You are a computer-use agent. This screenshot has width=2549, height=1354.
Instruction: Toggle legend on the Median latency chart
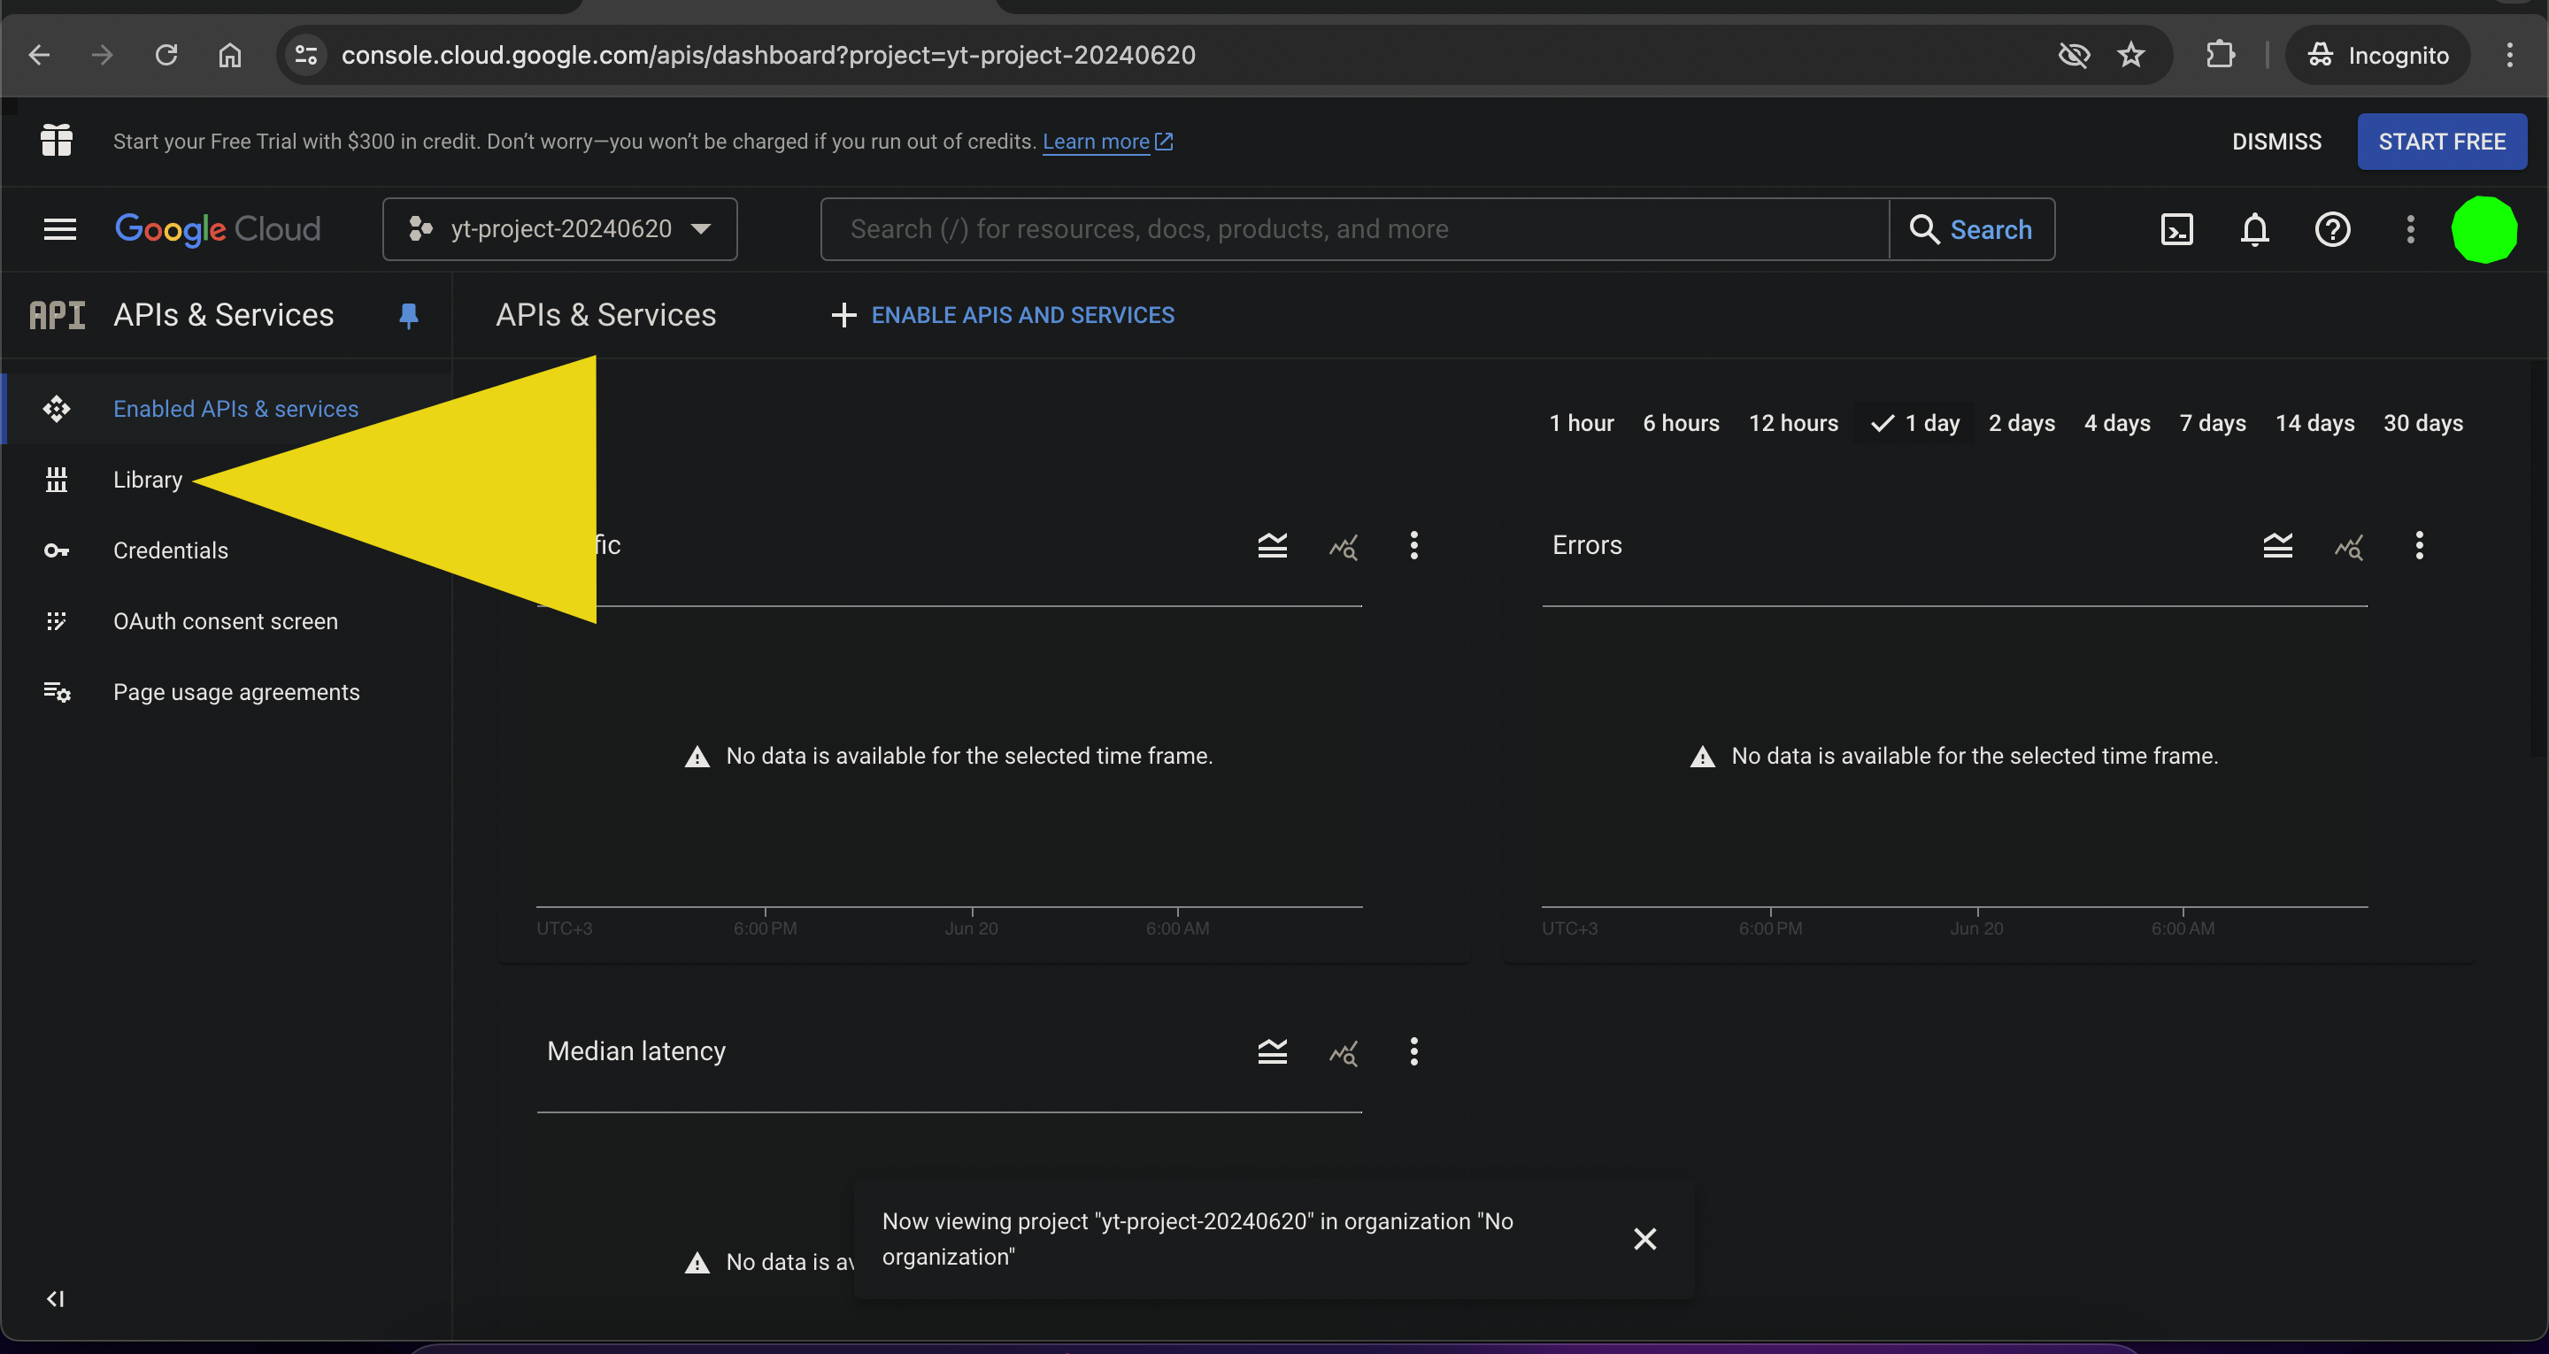[x=1273, y=1051]
